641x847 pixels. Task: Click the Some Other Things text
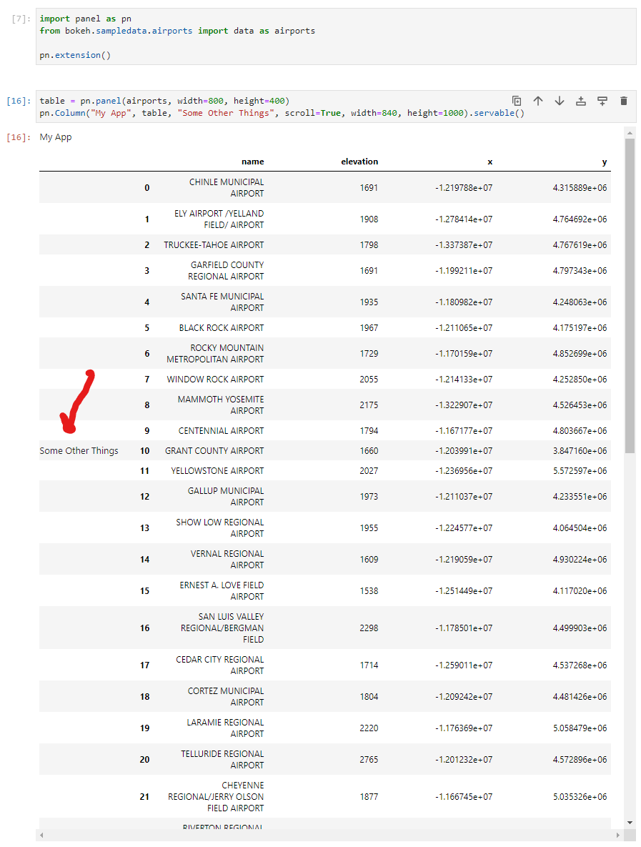[79, 450]
